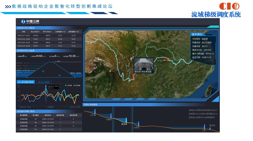
Task: Click the gate 2# row in the gate table
Action: point(49,119)
